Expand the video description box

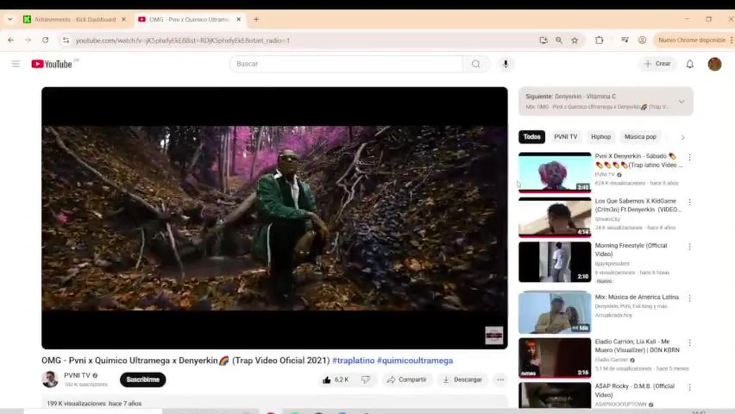tap(274, 402)
